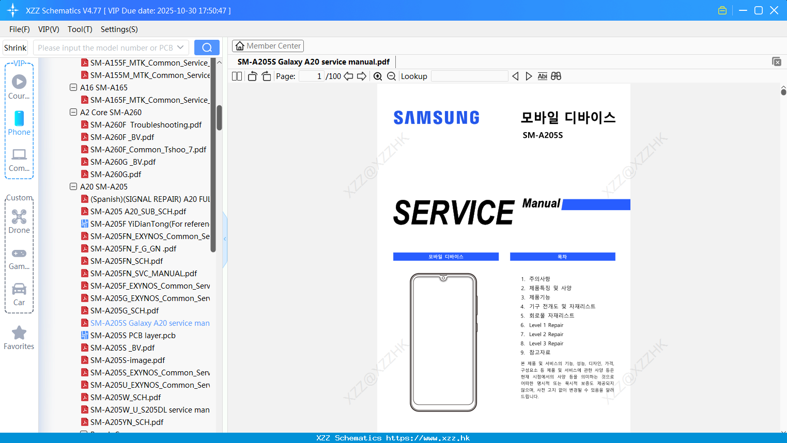Select the SM-A205S Galaxy A20 service manual tab
The image size is (787, 443).
(x=313, y=62)
